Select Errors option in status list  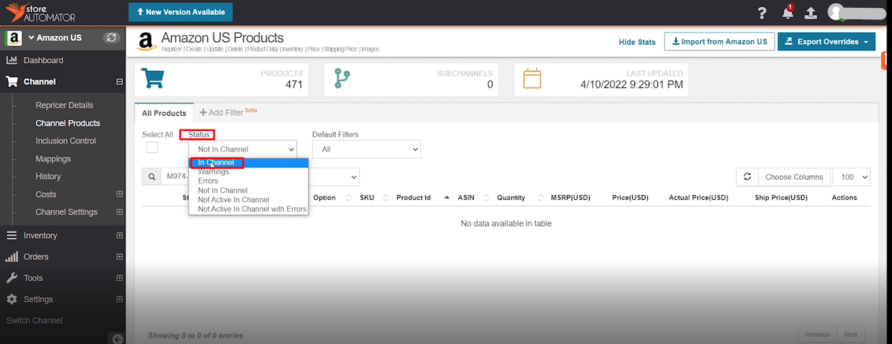tap(249, 181)
